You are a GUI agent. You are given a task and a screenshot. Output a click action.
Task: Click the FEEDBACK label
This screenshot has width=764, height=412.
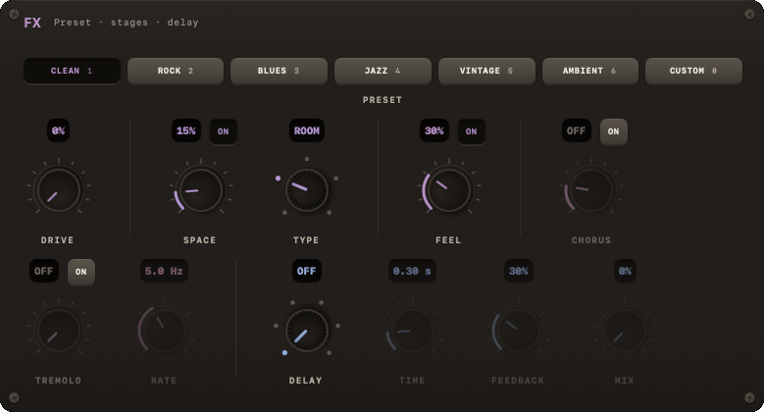click(518, 381)
